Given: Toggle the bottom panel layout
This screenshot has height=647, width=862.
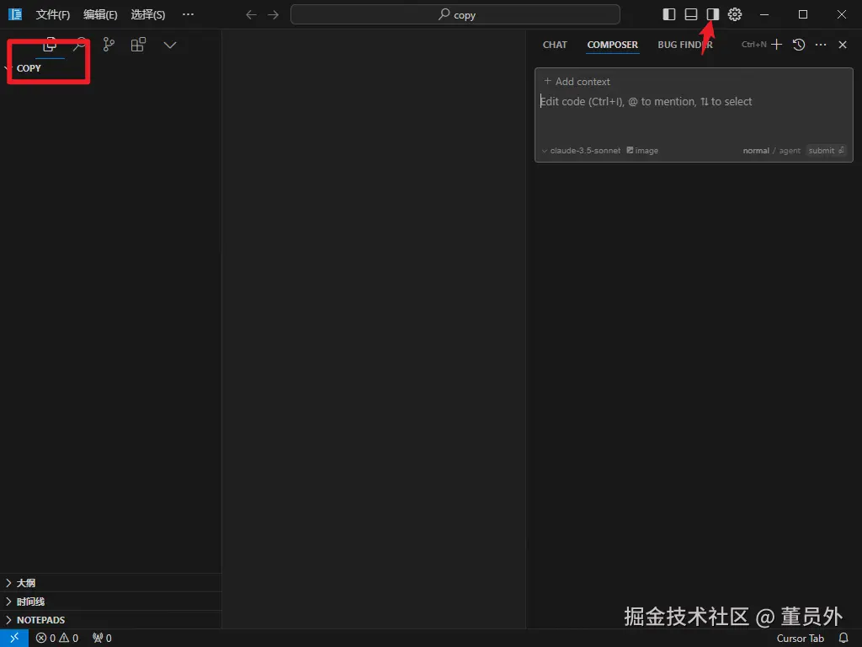Looking at the screenshot, I should point(691,14).
